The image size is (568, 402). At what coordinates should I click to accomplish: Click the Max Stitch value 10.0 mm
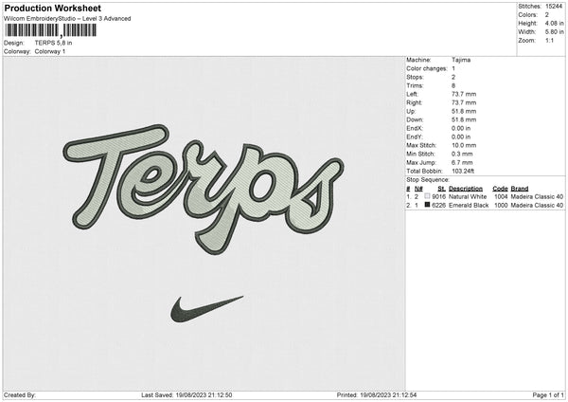464,145
